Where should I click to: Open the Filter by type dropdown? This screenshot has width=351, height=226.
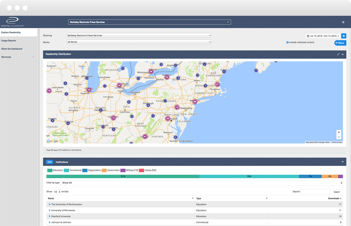coord(202,183)
